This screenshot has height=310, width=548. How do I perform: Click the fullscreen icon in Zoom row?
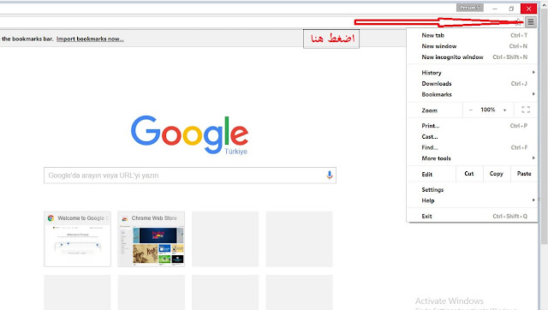[526, 110]
